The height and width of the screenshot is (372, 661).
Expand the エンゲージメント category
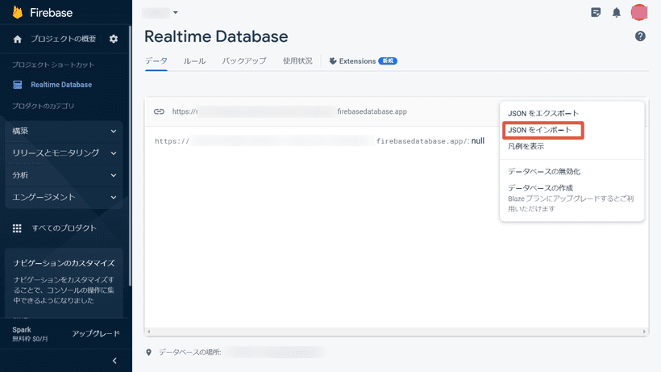[x=64, y=198]
